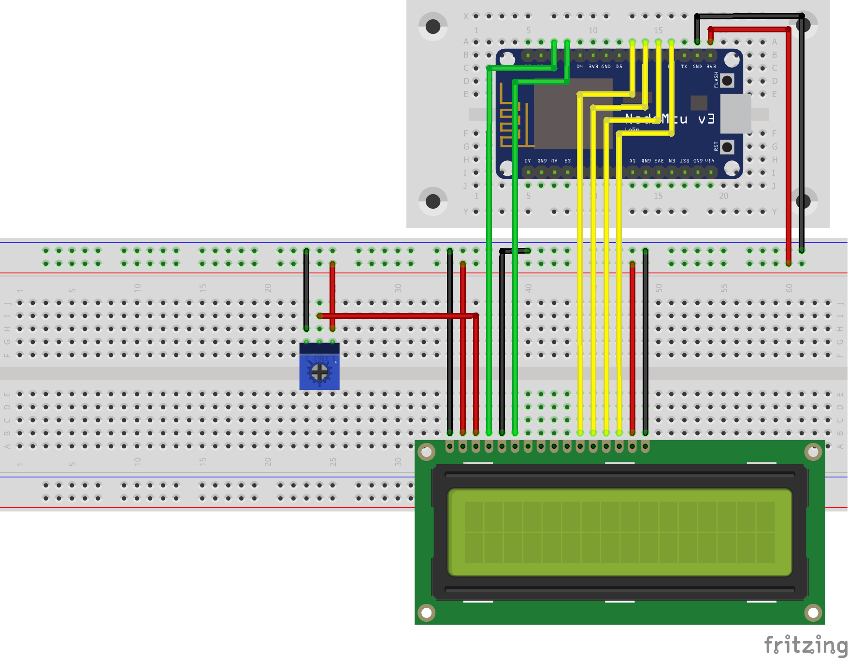Select the A0 pin on the NodeMCU

(528, 172)
